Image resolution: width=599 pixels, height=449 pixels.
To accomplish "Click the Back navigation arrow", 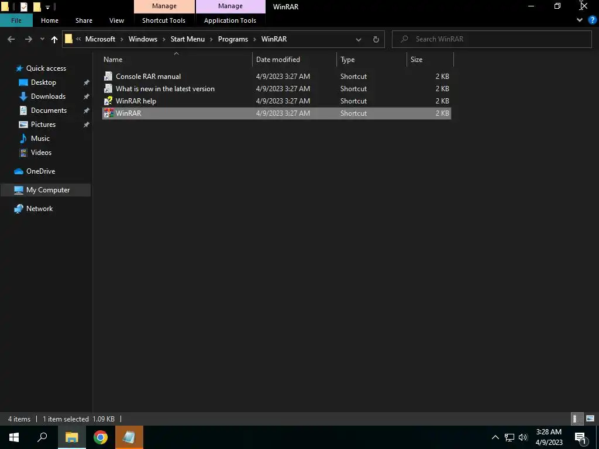I will coord(11,39).
